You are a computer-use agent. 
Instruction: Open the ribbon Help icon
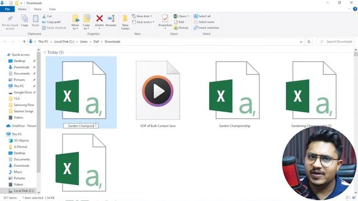pos(355,9)
